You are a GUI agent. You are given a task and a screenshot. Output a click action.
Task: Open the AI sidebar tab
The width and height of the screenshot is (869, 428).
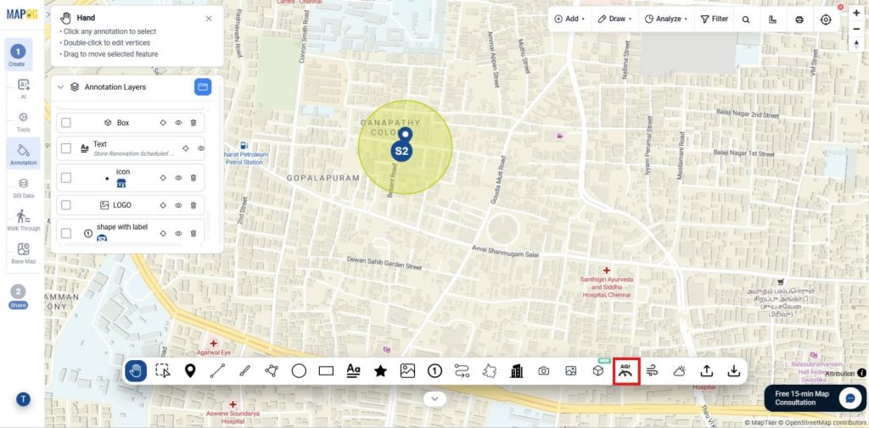23,89
